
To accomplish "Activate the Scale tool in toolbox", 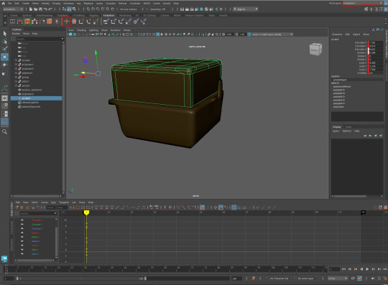I will point(5,73).
